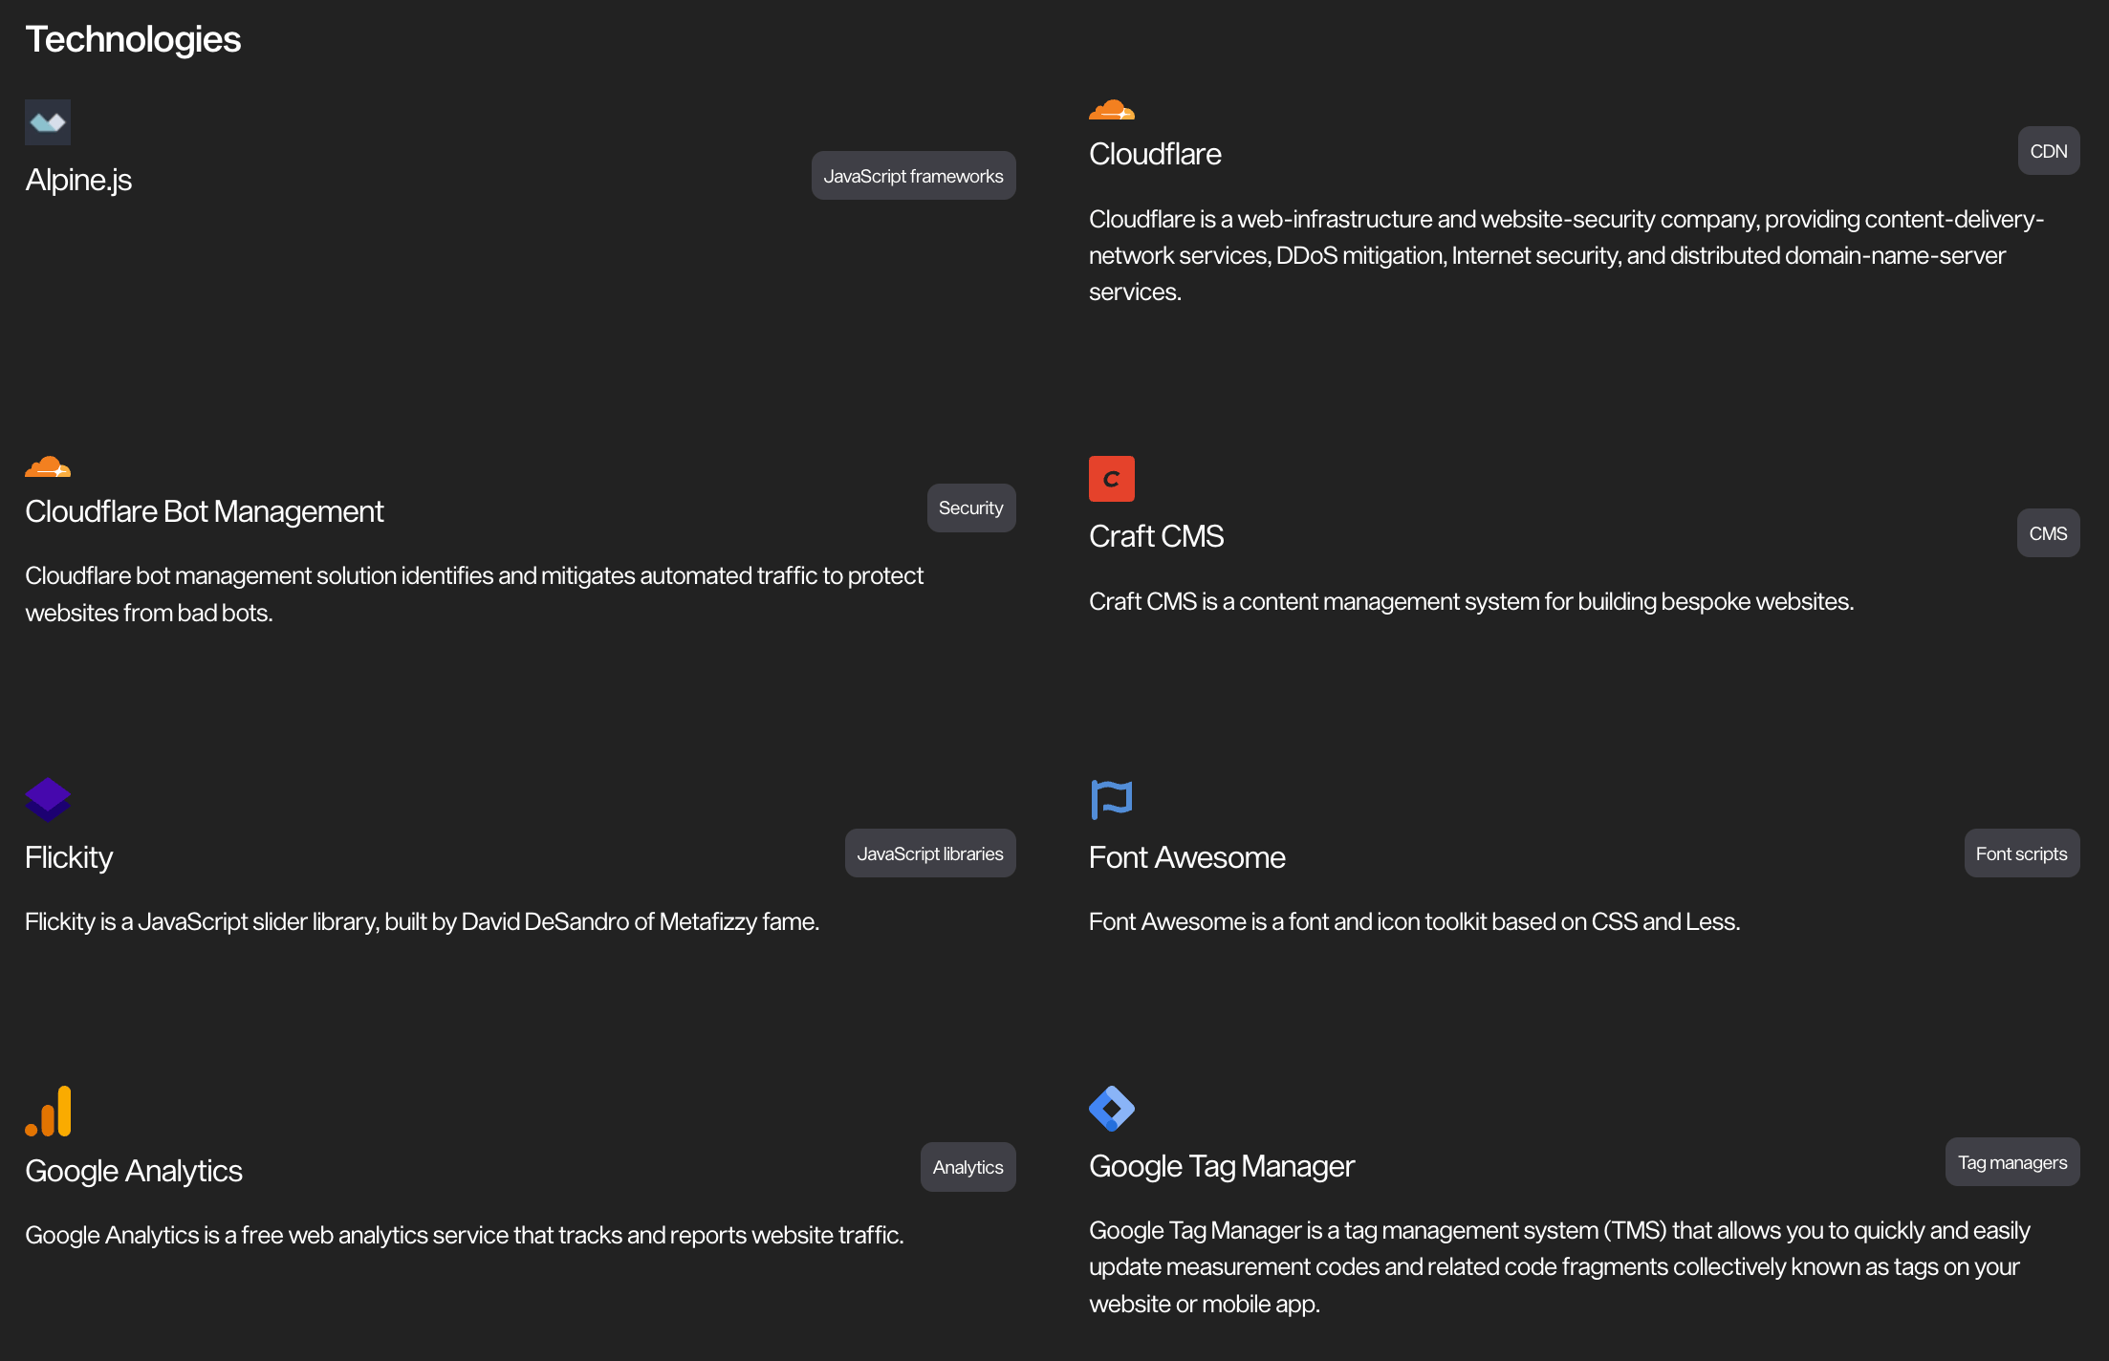Image resolution: width=2109 pixels, height=1361 pixels.
Task: Select the Security category tag
Action: tap(970, 508)
